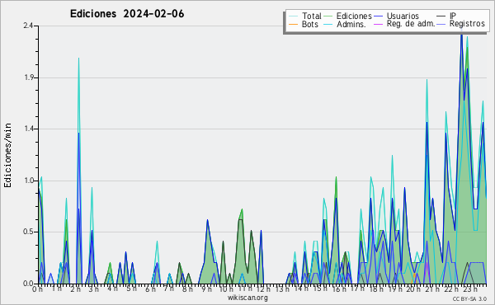Viewport: 495px width, 305px height.
Task: Click the wikiscan.org caption
Action: pyautogui.click(x=247, y=298)
